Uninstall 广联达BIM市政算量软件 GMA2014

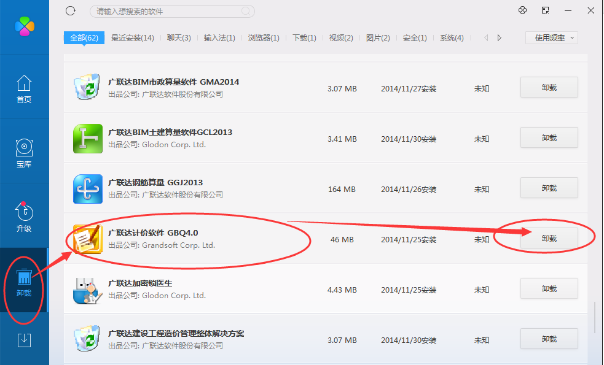click(x=549, y=87)
